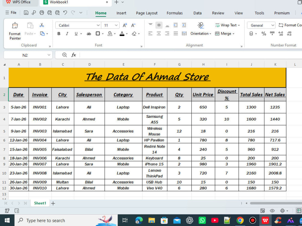Click the Copy icon
Viewport: 302px width, 226px height.
[42, 34]
